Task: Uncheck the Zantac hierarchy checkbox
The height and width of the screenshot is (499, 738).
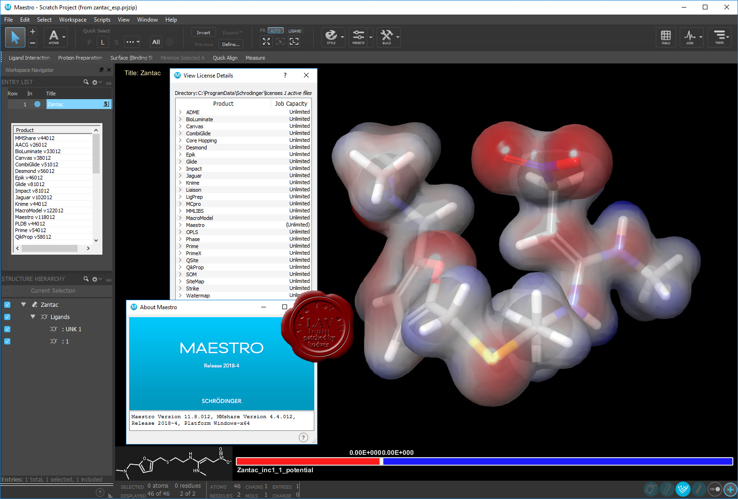Action: coord(7,304)
